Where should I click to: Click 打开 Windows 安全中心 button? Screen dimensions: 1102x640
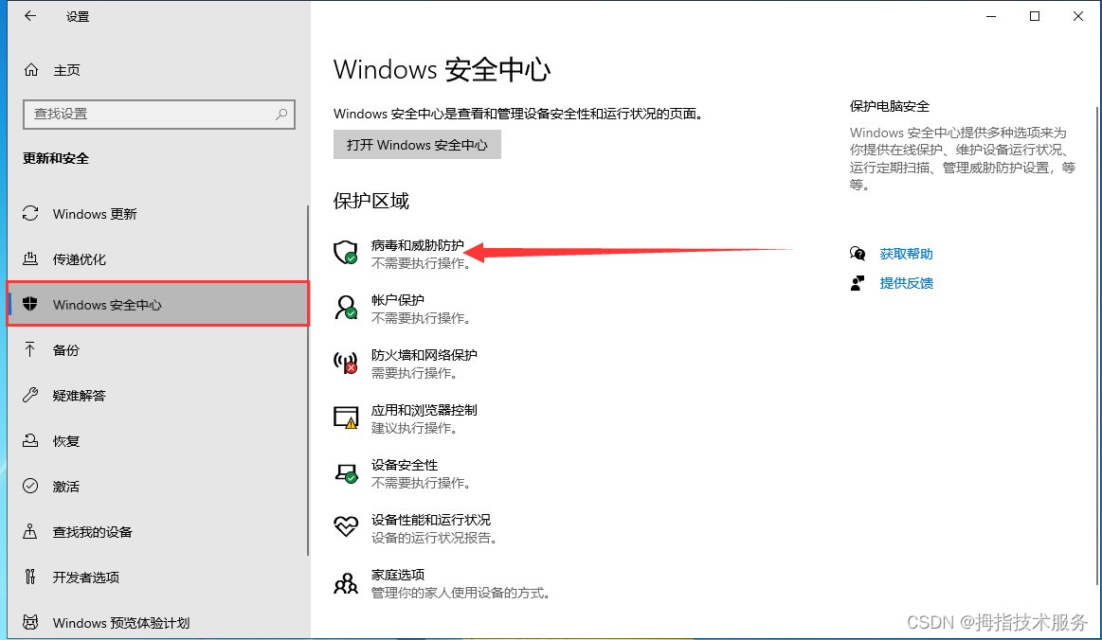coord(417,145)
